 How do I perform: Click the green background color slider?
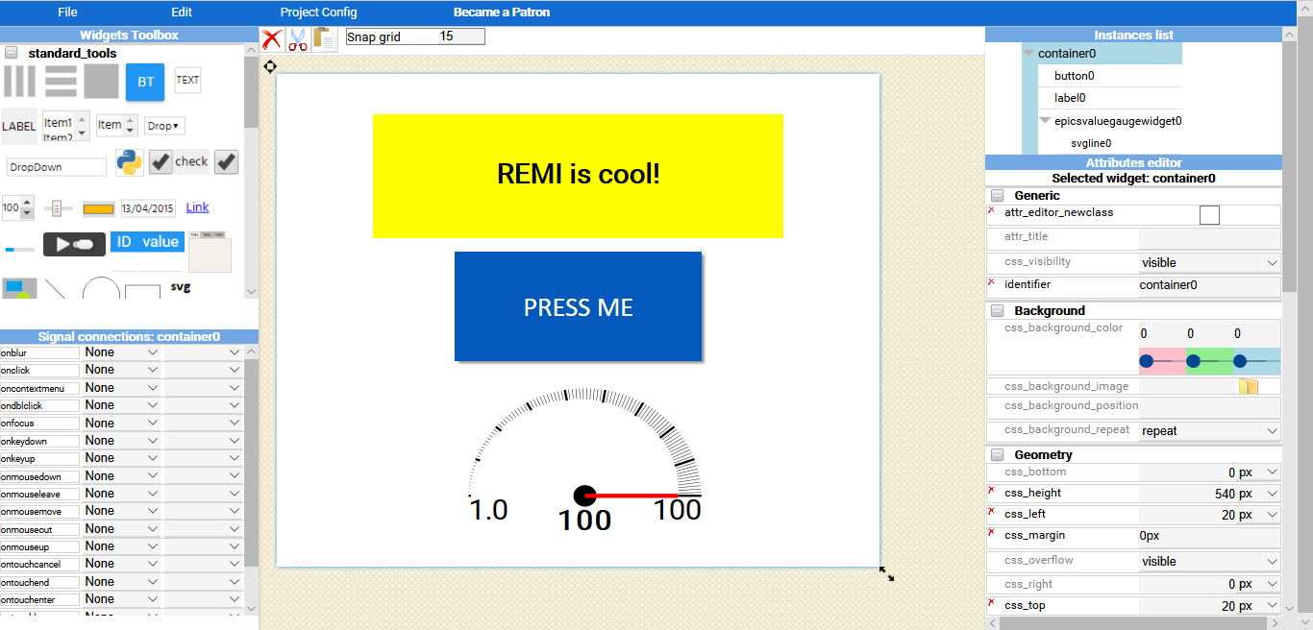pyautogui.click(x=1209, y=361)
